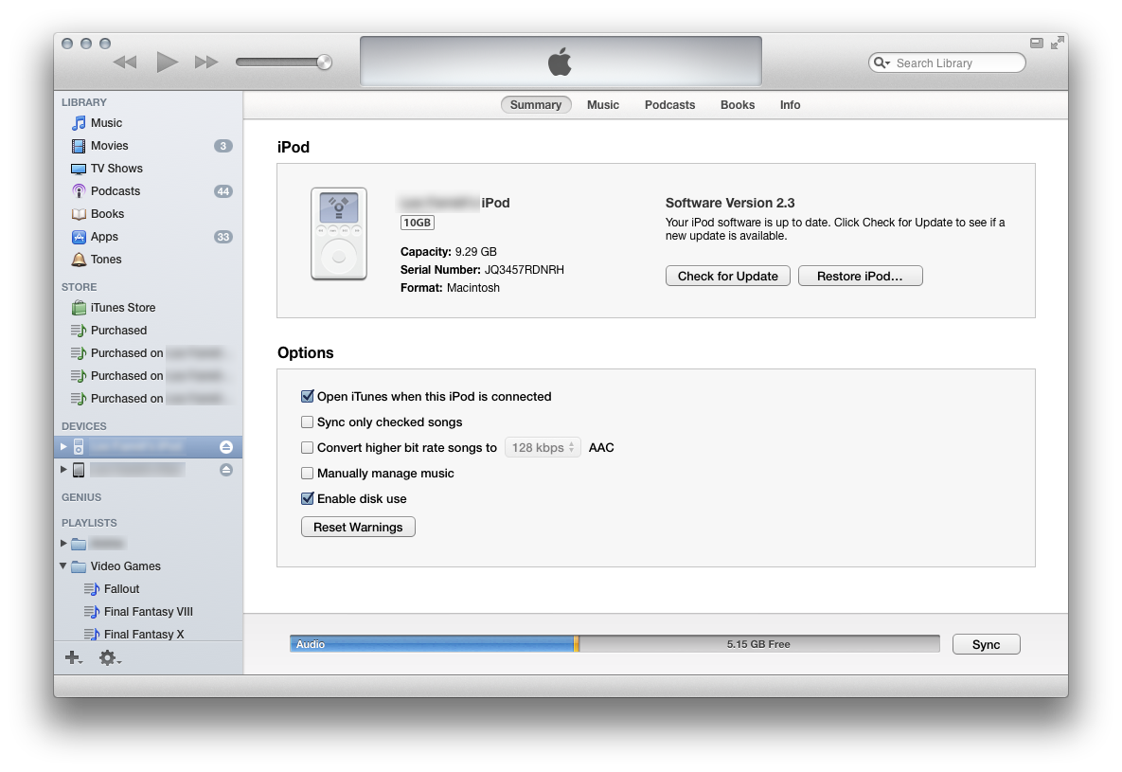Click the Search Library field
This screenshot has width=1122, height=772.
click(947, 63)
